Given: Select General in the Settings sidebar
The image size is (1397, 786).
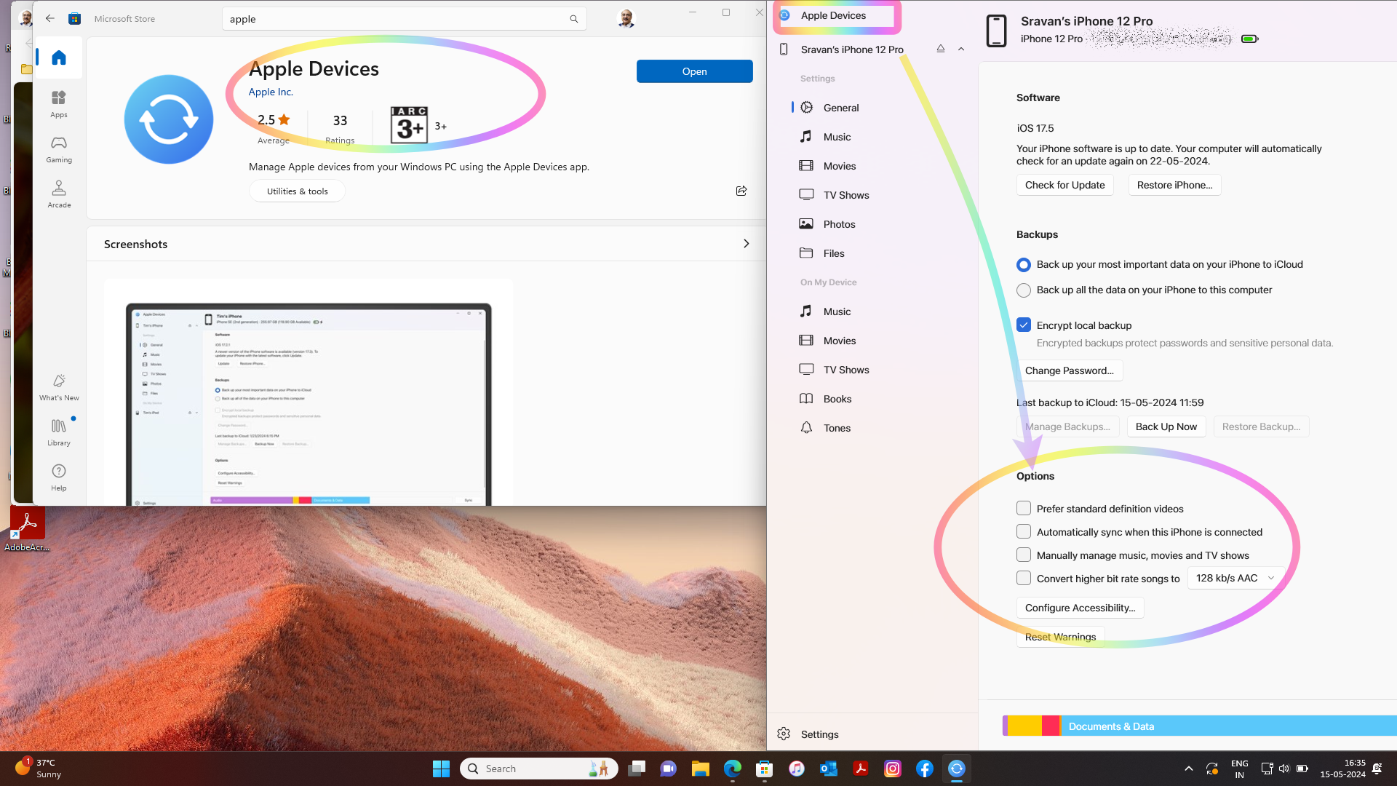Looking at the screenshot, I should [840, 108].
